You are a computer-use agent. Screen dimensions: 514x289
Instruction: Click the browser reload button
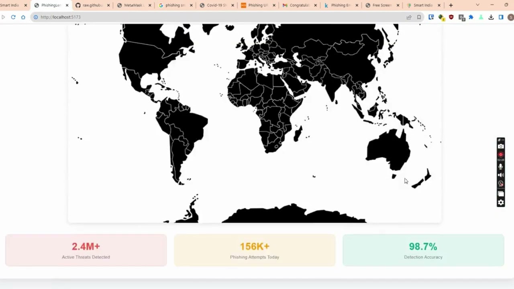(x=13, y=17)
